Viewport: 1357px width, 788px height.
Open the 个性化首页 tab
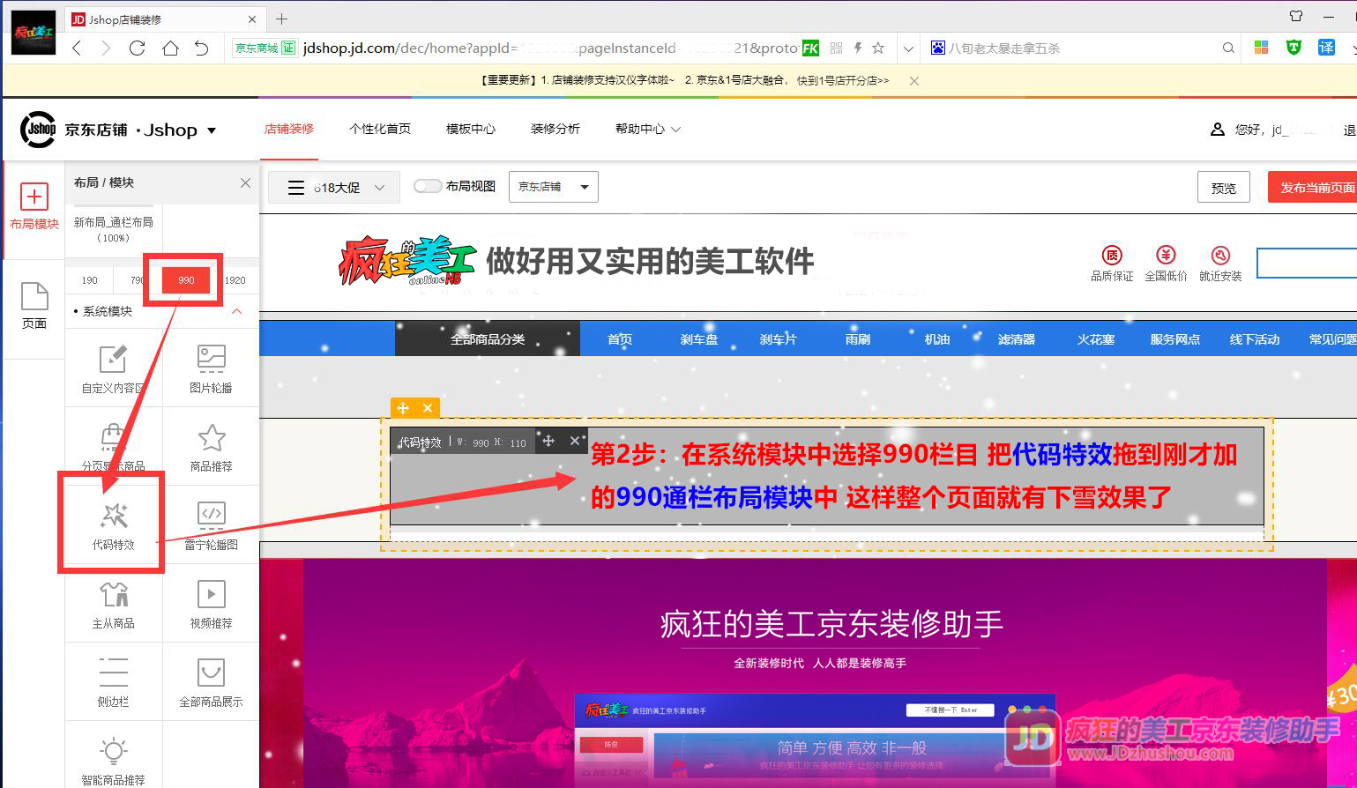pyautogui.click(x=380, y=129)
